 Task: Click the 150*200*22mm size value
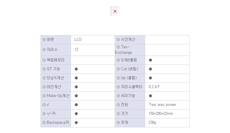pos(161,114)
